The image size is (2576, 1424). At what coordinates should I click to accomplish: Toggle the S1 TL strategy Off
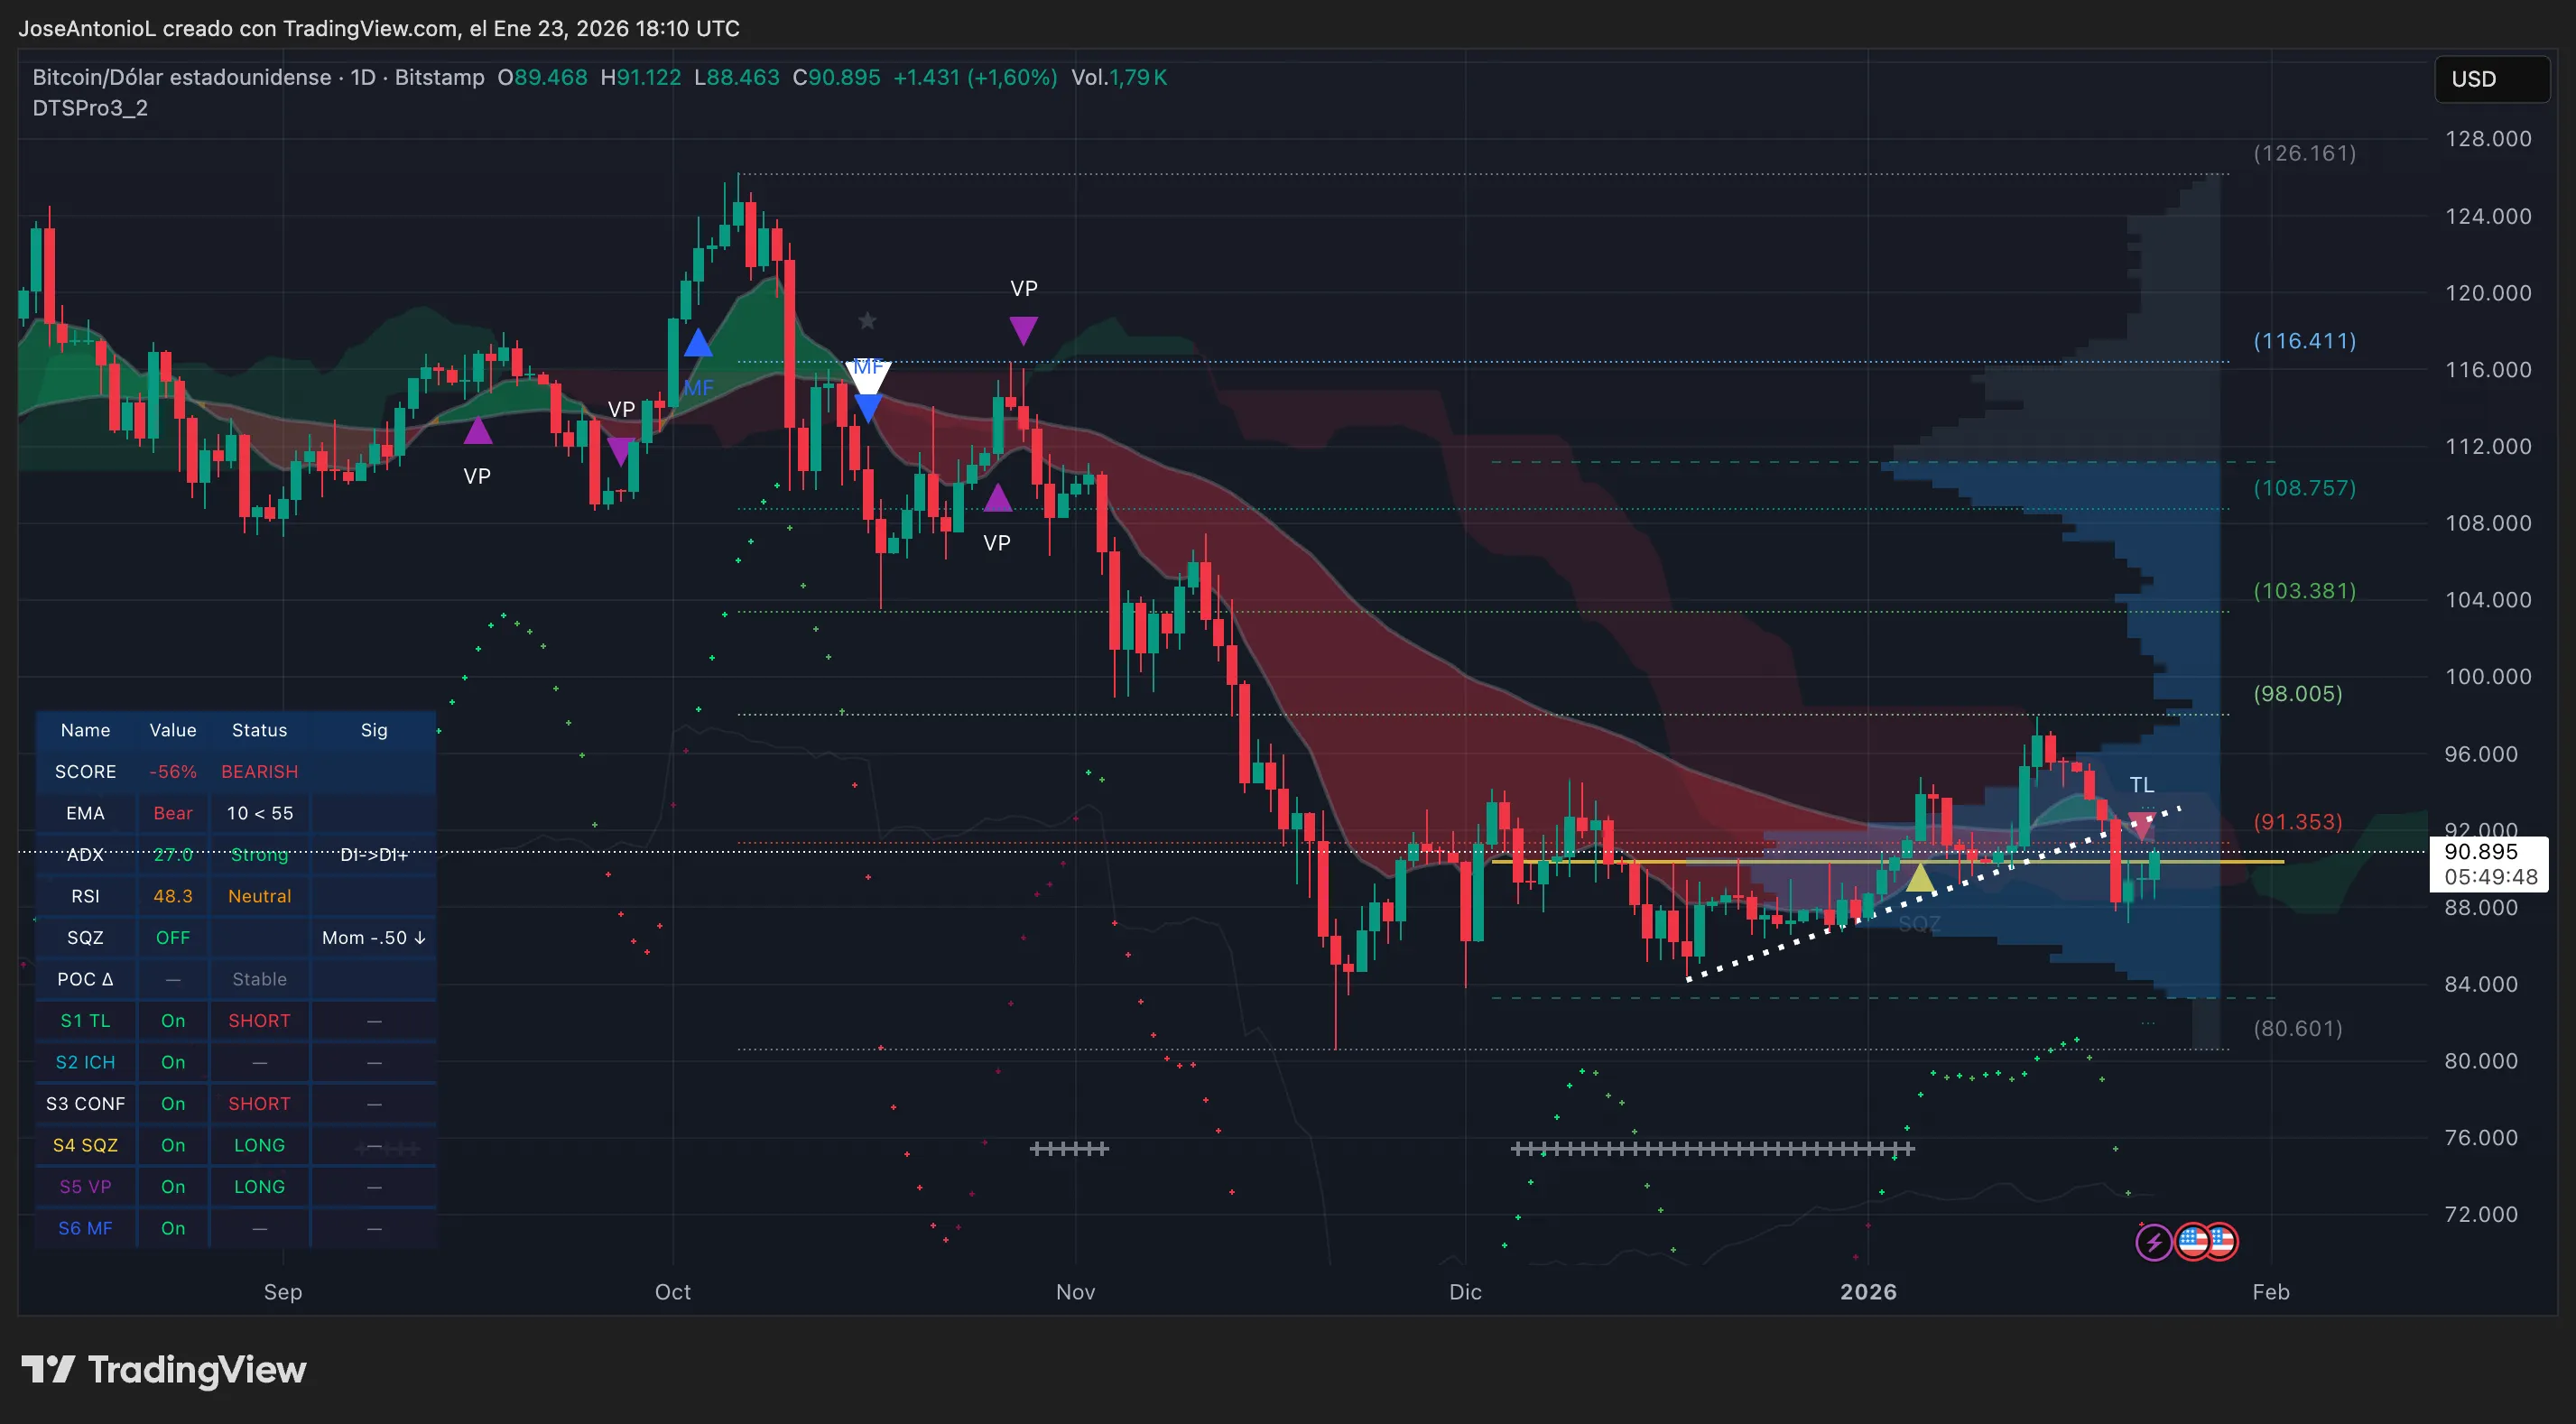click(172, 1020)
